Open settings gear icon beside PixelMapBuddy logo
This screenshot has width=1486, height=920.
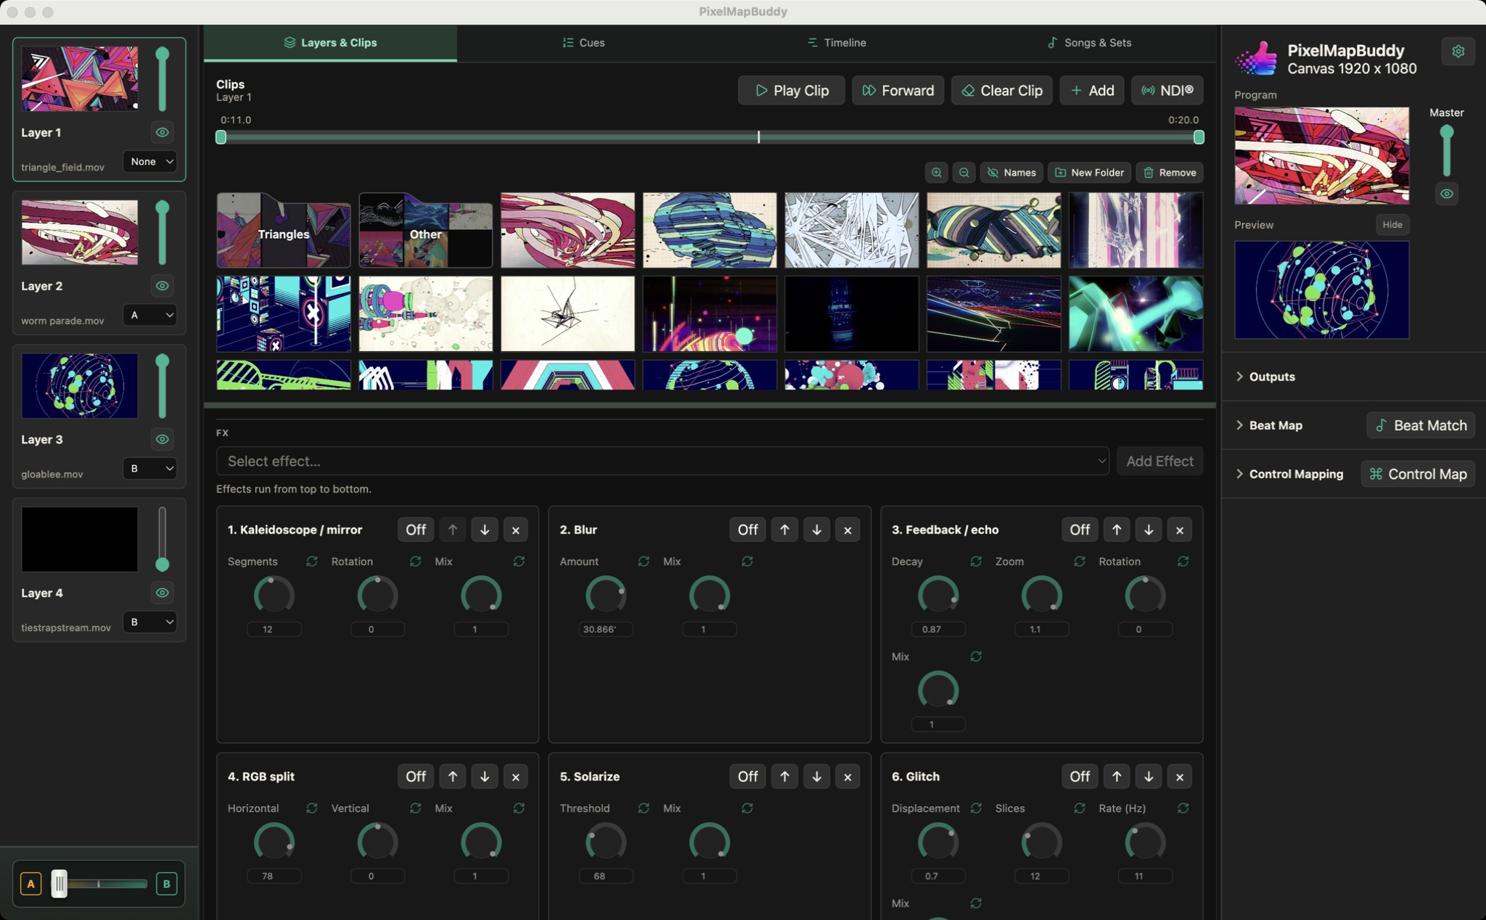[x=1458, y=52]
